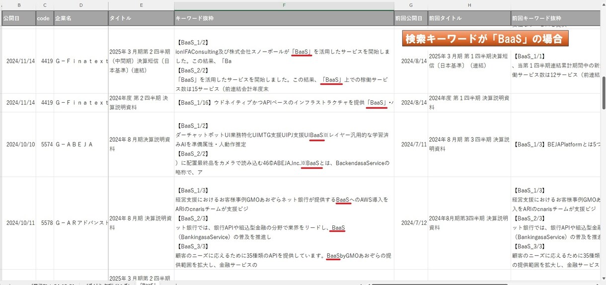
Task: Select column D header
Action: click(81, 5)
